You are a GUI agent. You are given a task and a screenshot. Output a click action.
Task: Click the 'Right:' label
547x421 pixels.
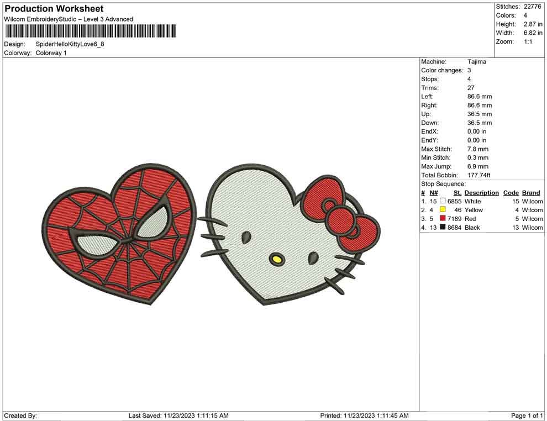tap(429, 106)
